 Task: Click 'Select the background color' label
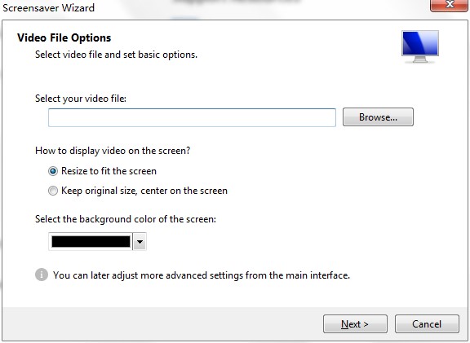click(126, 219)
